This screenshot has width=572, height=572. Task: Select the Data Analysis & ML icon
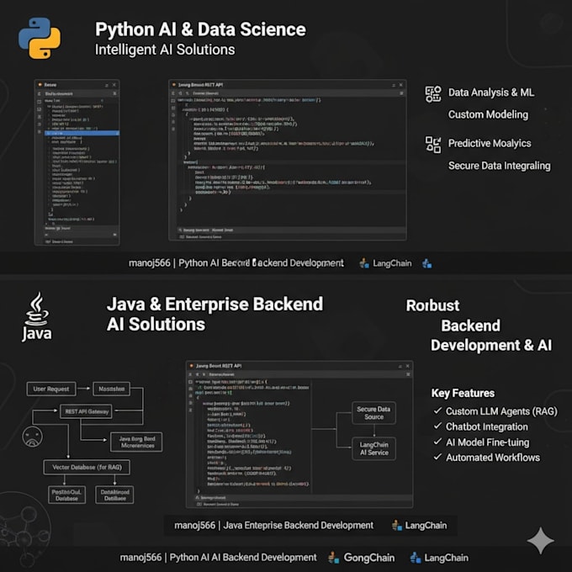click(433, 94)
